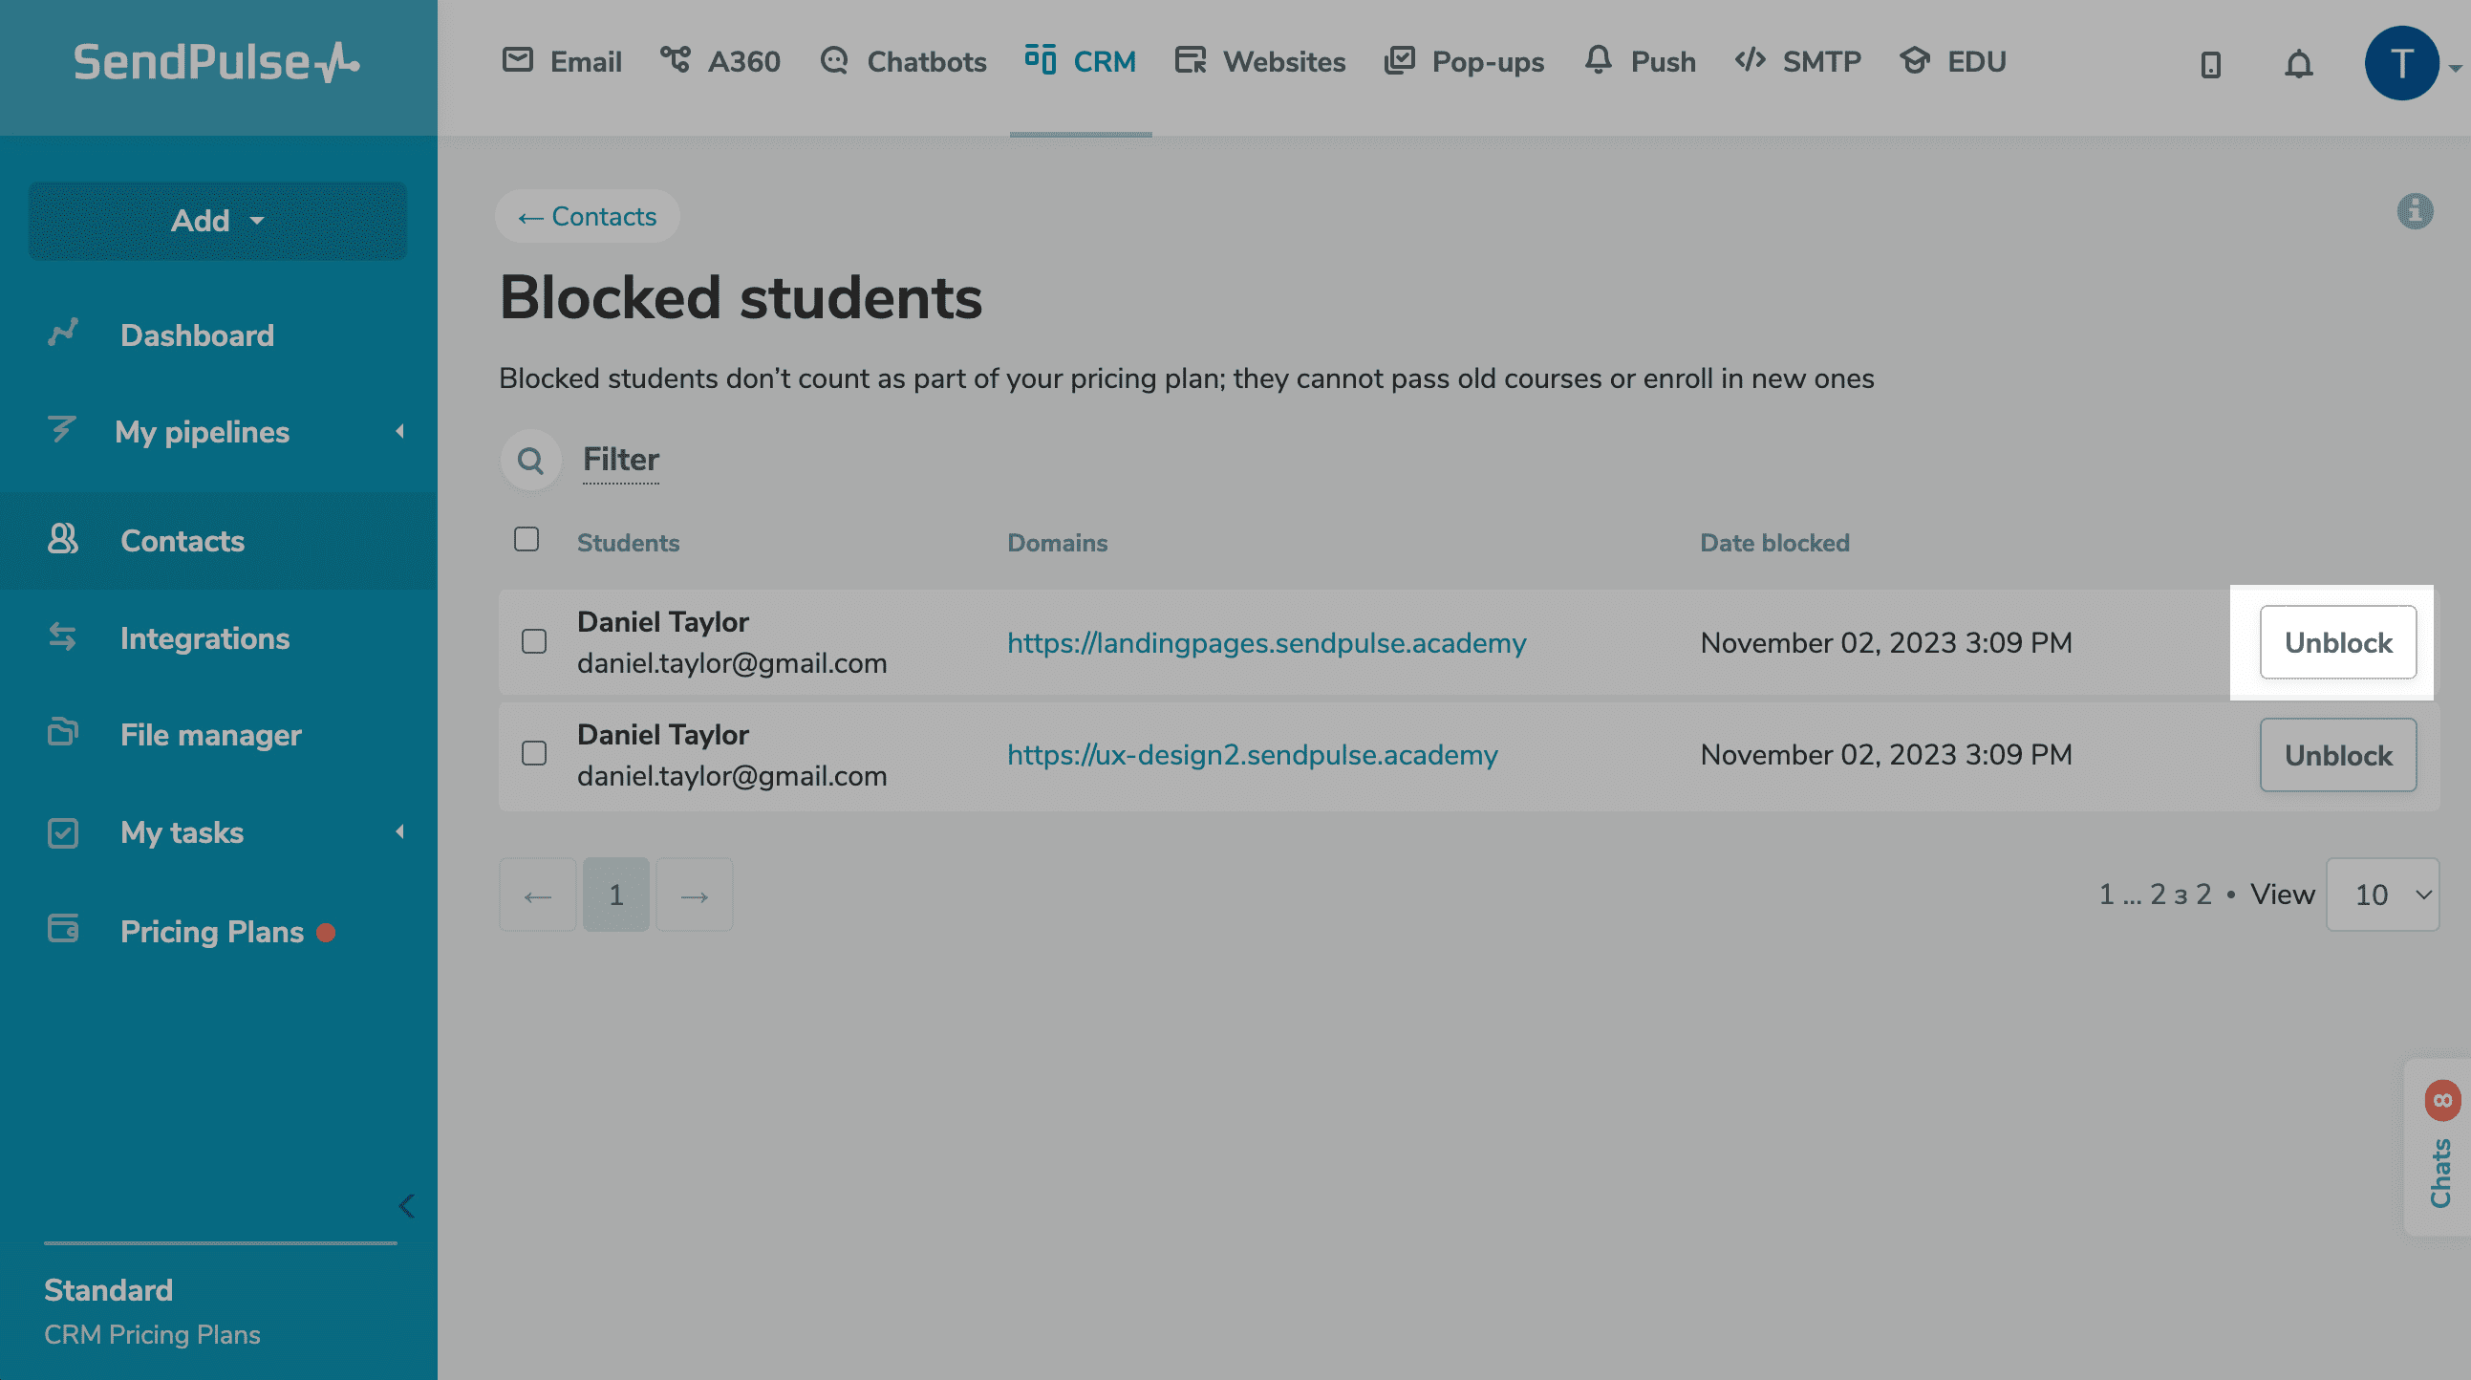The image size is (2471, 1380).
Task: Collapse the sidebar with the chevron arrow
Action: click(407, 1205)
